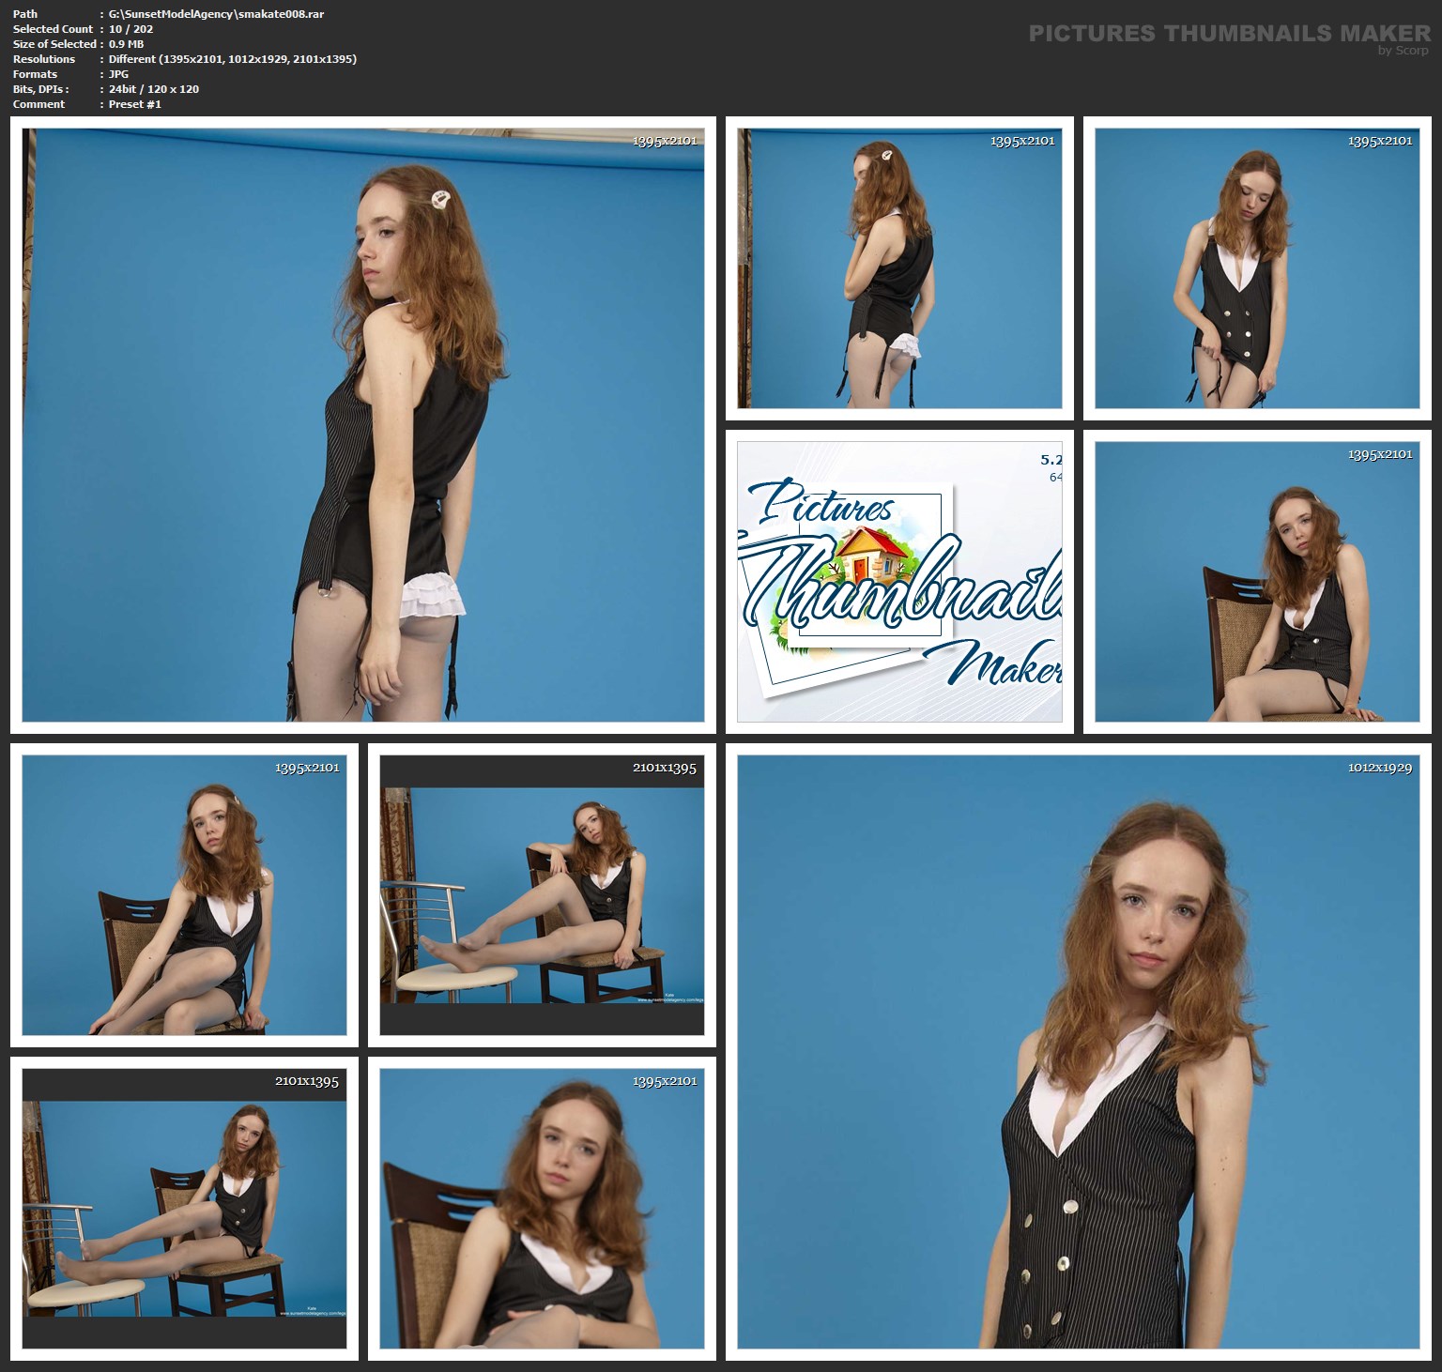Click the Selected Count value 10 / 202
This screenshot has height=1372, width=1442.
130,29
